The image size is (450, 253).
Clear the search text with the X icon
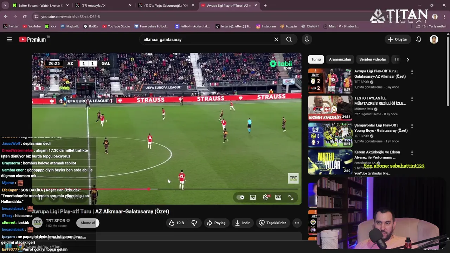pos(276,39)
